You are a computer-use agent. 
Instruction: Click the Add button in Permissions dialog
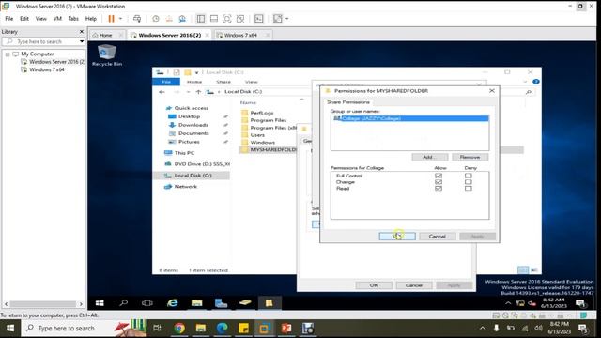(x=430, y=157)
